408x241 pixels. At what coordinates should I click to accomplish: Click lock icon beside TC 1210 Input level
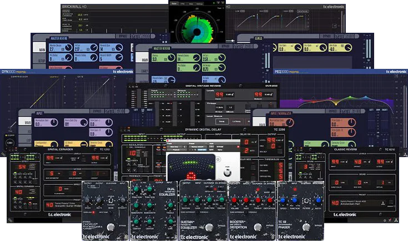[62, 158]
